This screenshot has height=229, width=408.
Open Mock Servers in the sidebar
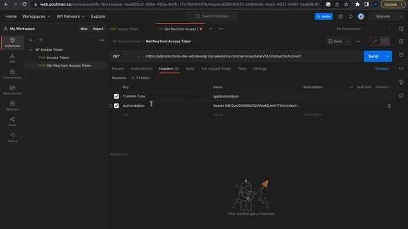click(x=12, y=90)
